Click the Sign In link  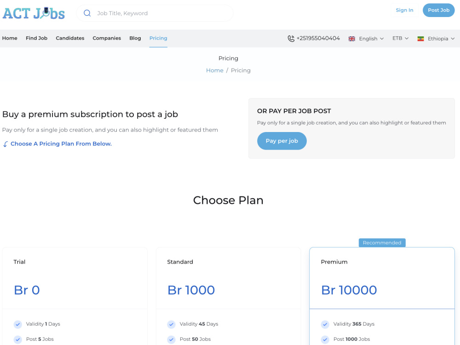(x=404, y=10)
